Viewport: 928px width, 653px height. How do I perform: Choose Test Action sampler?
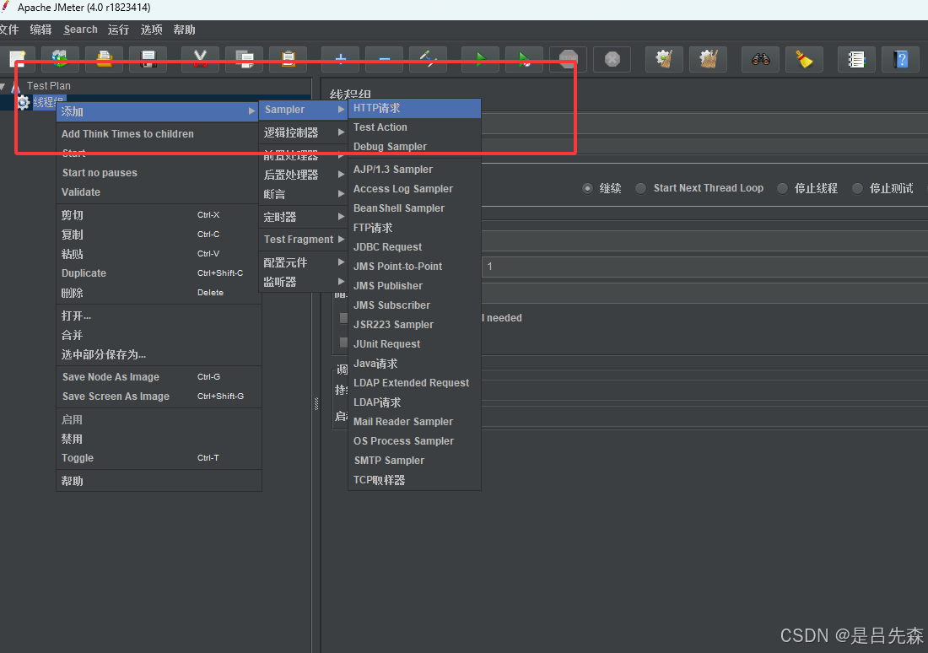coord(414,127)
